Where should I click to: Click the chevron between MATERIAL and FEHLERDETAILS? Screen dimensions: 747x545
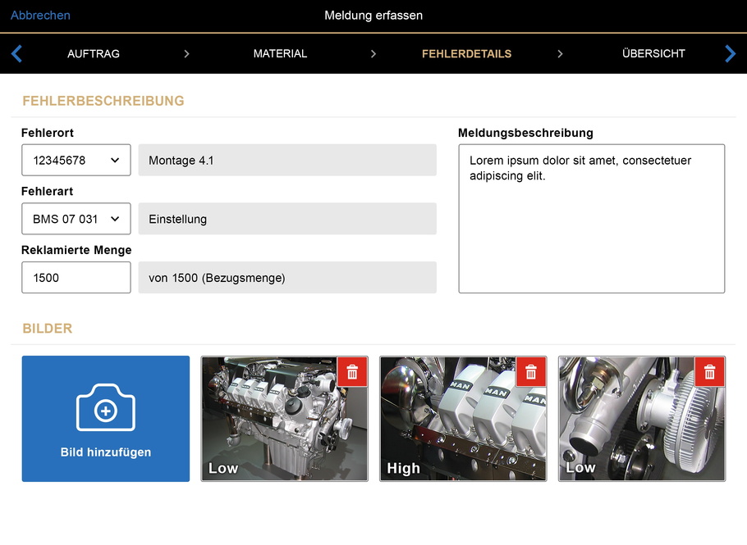(373, 54)
